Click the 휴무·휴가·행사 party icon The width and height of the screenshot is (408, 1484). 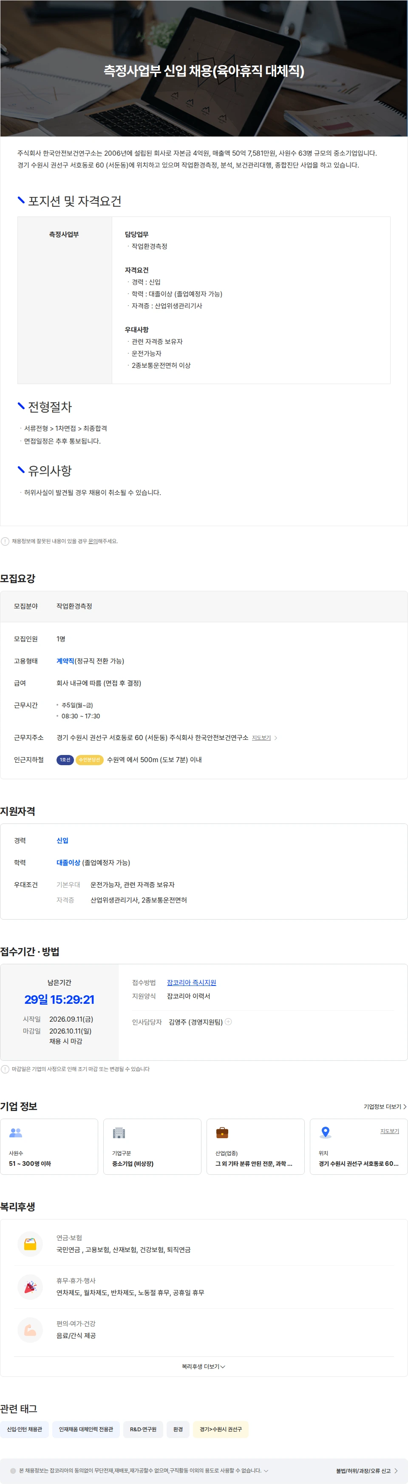pyautogui.click(x=30, y=1286)
